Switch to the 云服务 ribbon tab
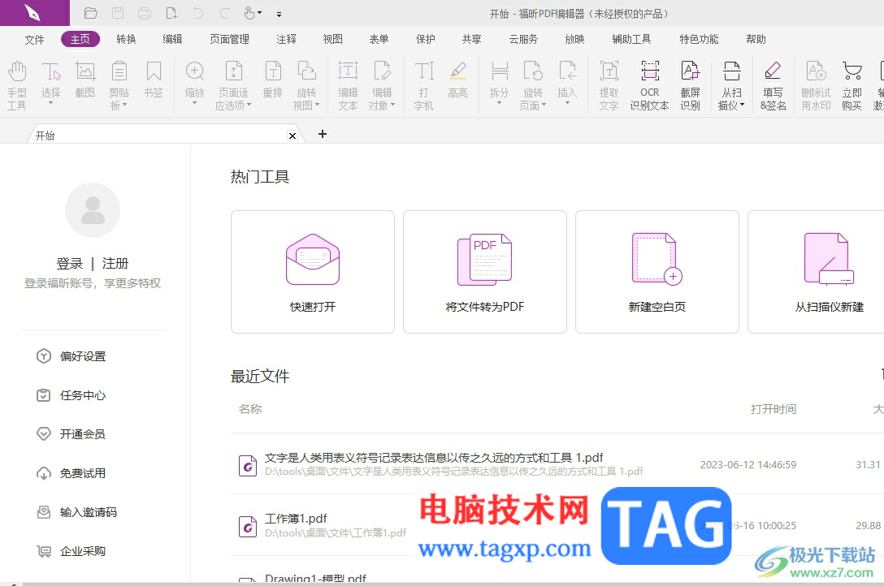 click(x=523, y=39)
